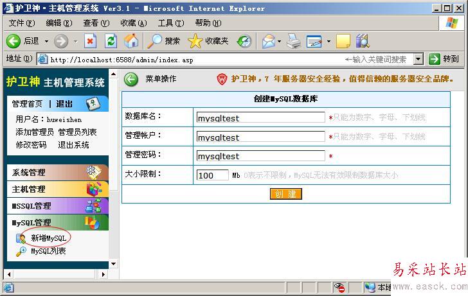
Task: Click sidebar horizontal scrollbar right arrow
Action: pyautogui.click(x=104, y=274)
